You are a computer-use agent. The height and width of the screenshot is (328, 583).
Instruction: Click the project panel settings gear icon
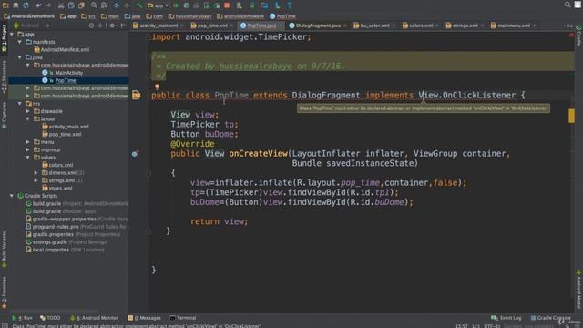112,26
